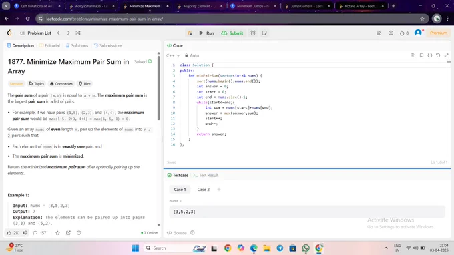Expand the Topics tag section
Image resolution: width=454 pixels, height=255 pixels.
click(x=37, y=83)
